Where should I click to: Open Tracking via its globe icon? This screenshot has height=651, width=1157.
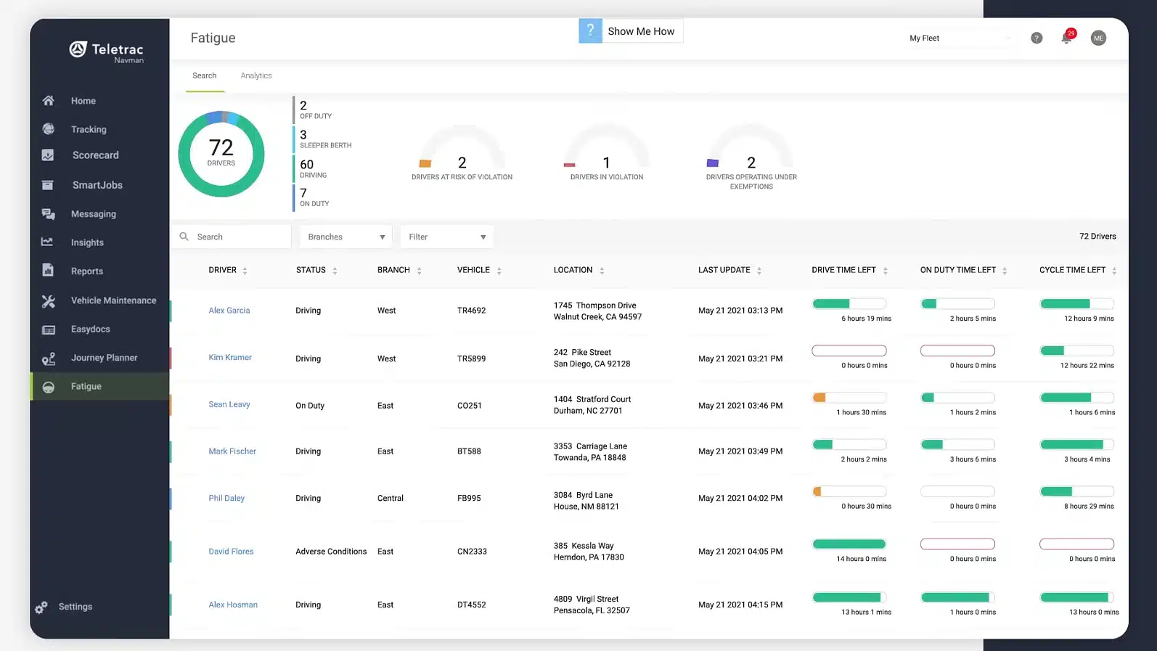coord(48,129)
